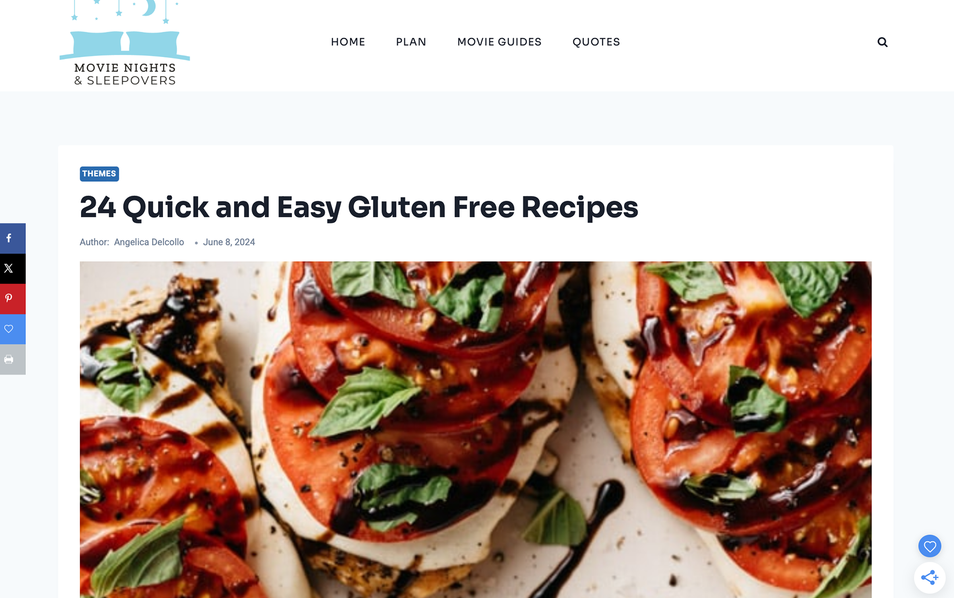Click the Author label text
The height and width of the screenshot is (598, 954).
pyautogui.click(x=94, y=242)
